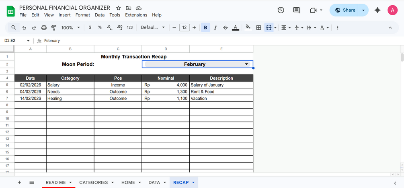Open text wrapping dropdown
Image resolution: width=404 pixels, height=188 pixels.
pos(312,28)
